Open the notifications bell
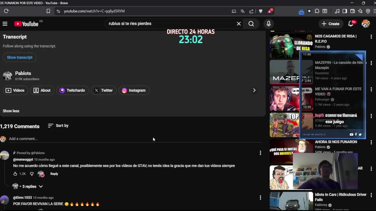This screenshot has width=376, height=211. [x=351, y=24]
